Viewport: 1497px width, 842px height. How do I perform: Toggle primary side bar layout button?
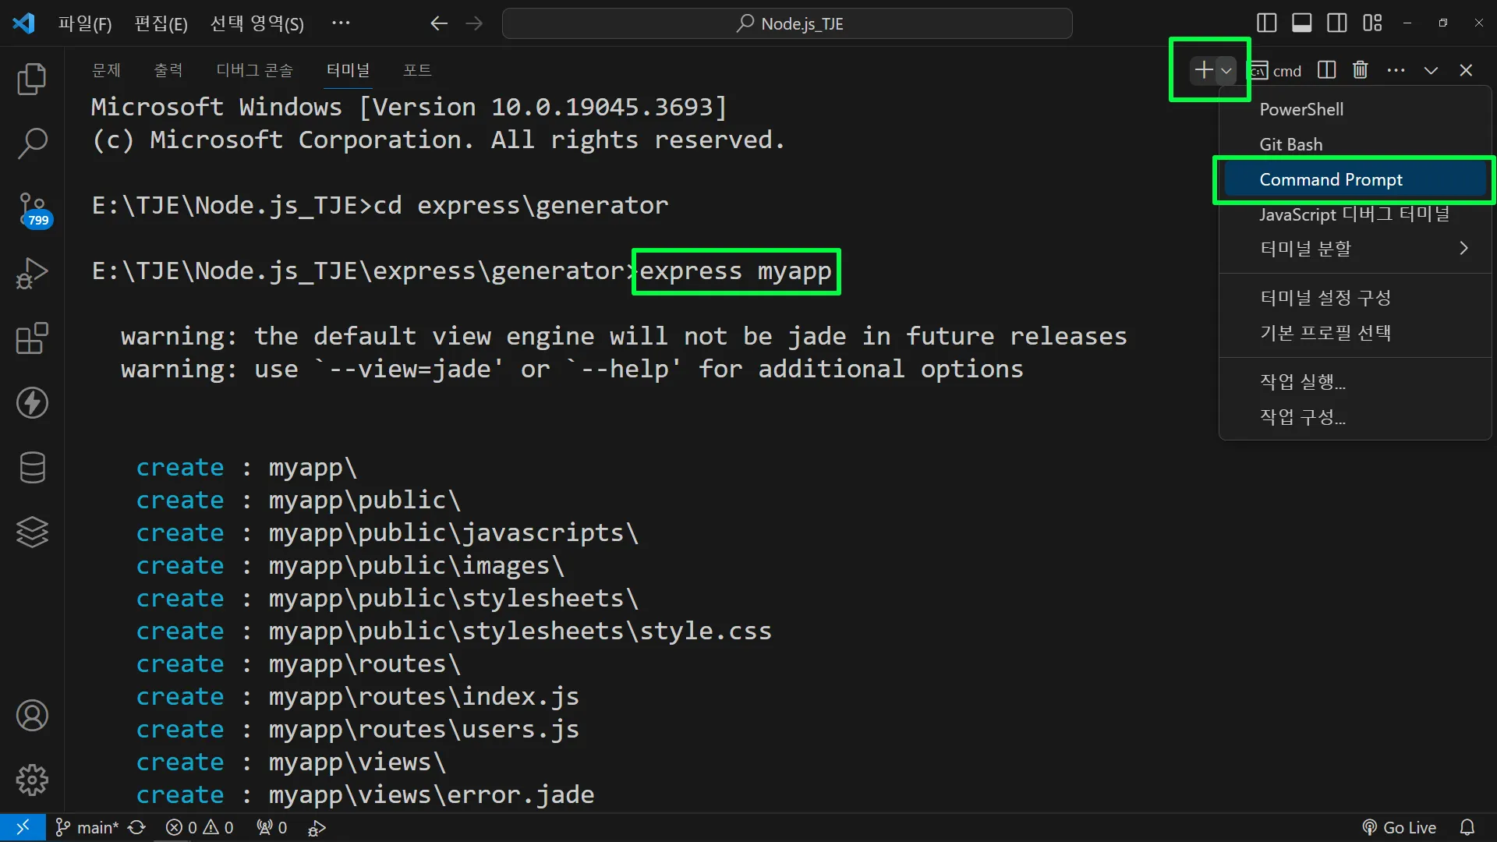[1267, 23]
